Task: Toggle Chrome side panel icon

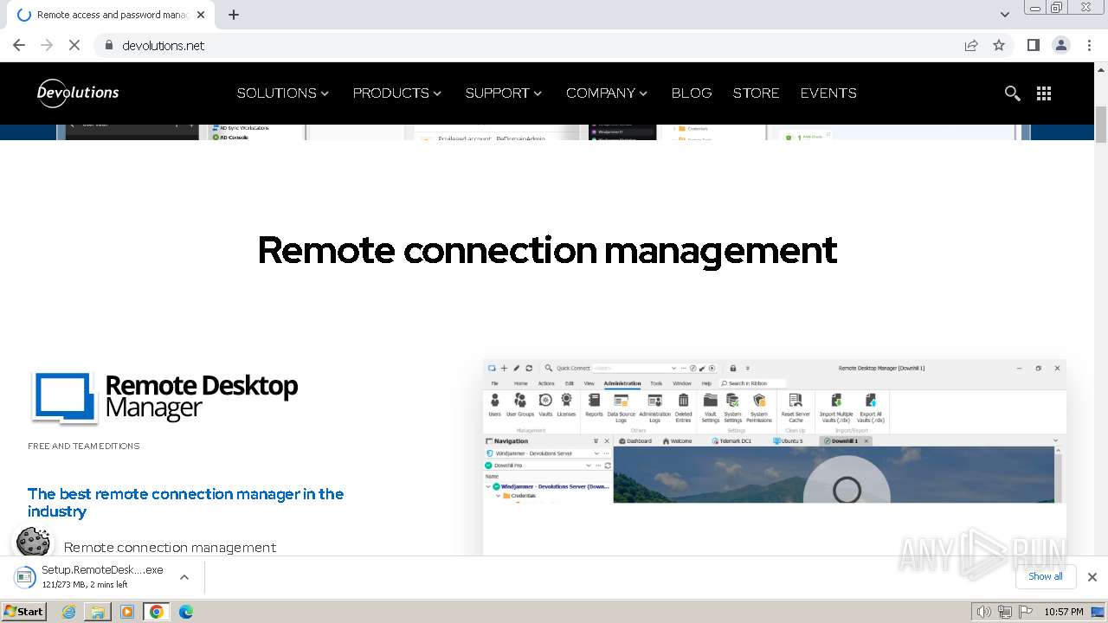Action: [1033, 45]
